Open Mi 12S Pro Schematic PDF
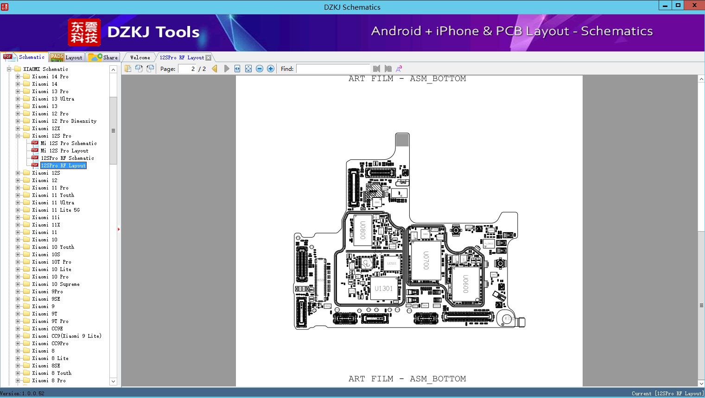Viewport: 705px width, 398px height. 69,143
